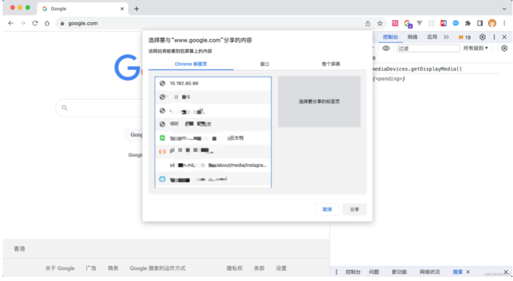The image size is (513, 281).
Task: Bookmark this page with the star icon
Action: (x=380, y=23)
